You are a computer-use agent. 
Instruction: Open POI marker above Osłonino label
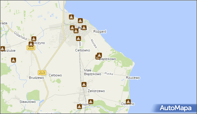pos(128,102)
